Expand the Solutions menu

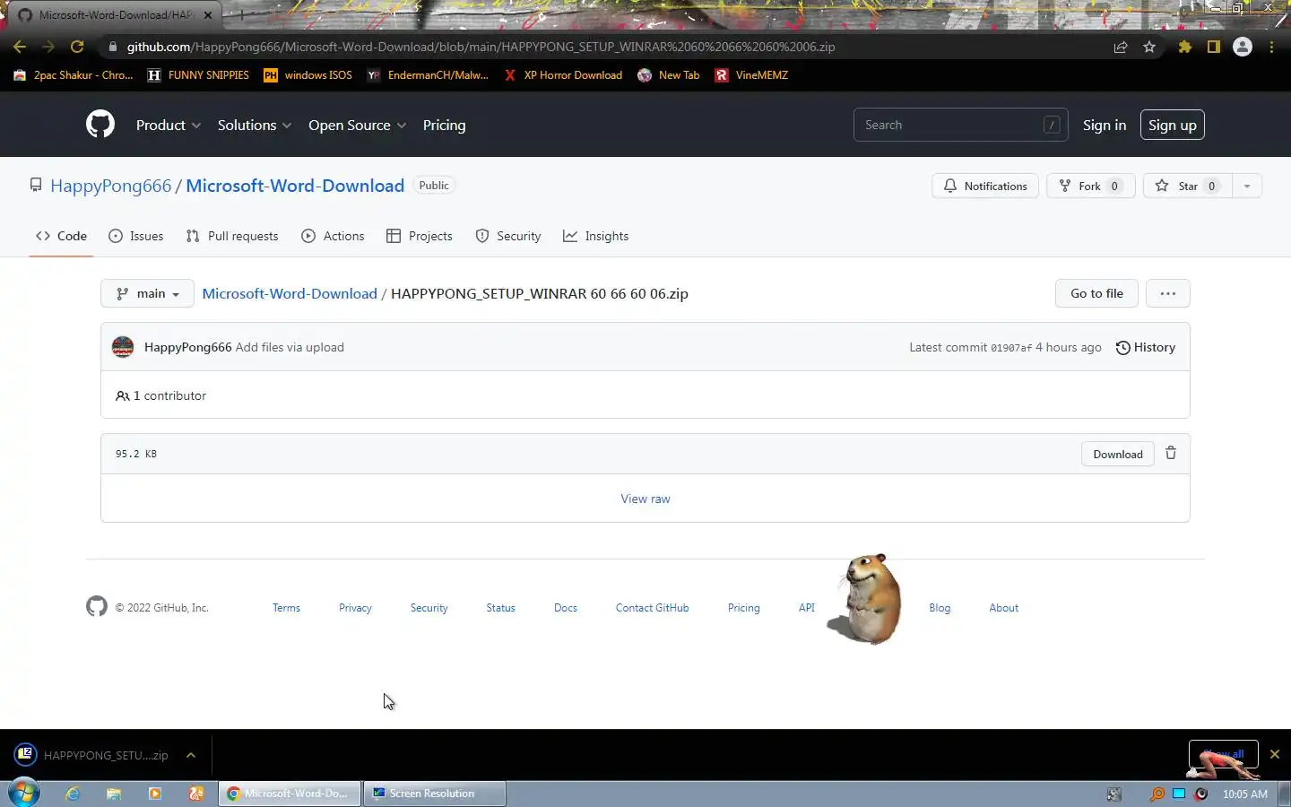pyautogui.click(x=255, y=125)
